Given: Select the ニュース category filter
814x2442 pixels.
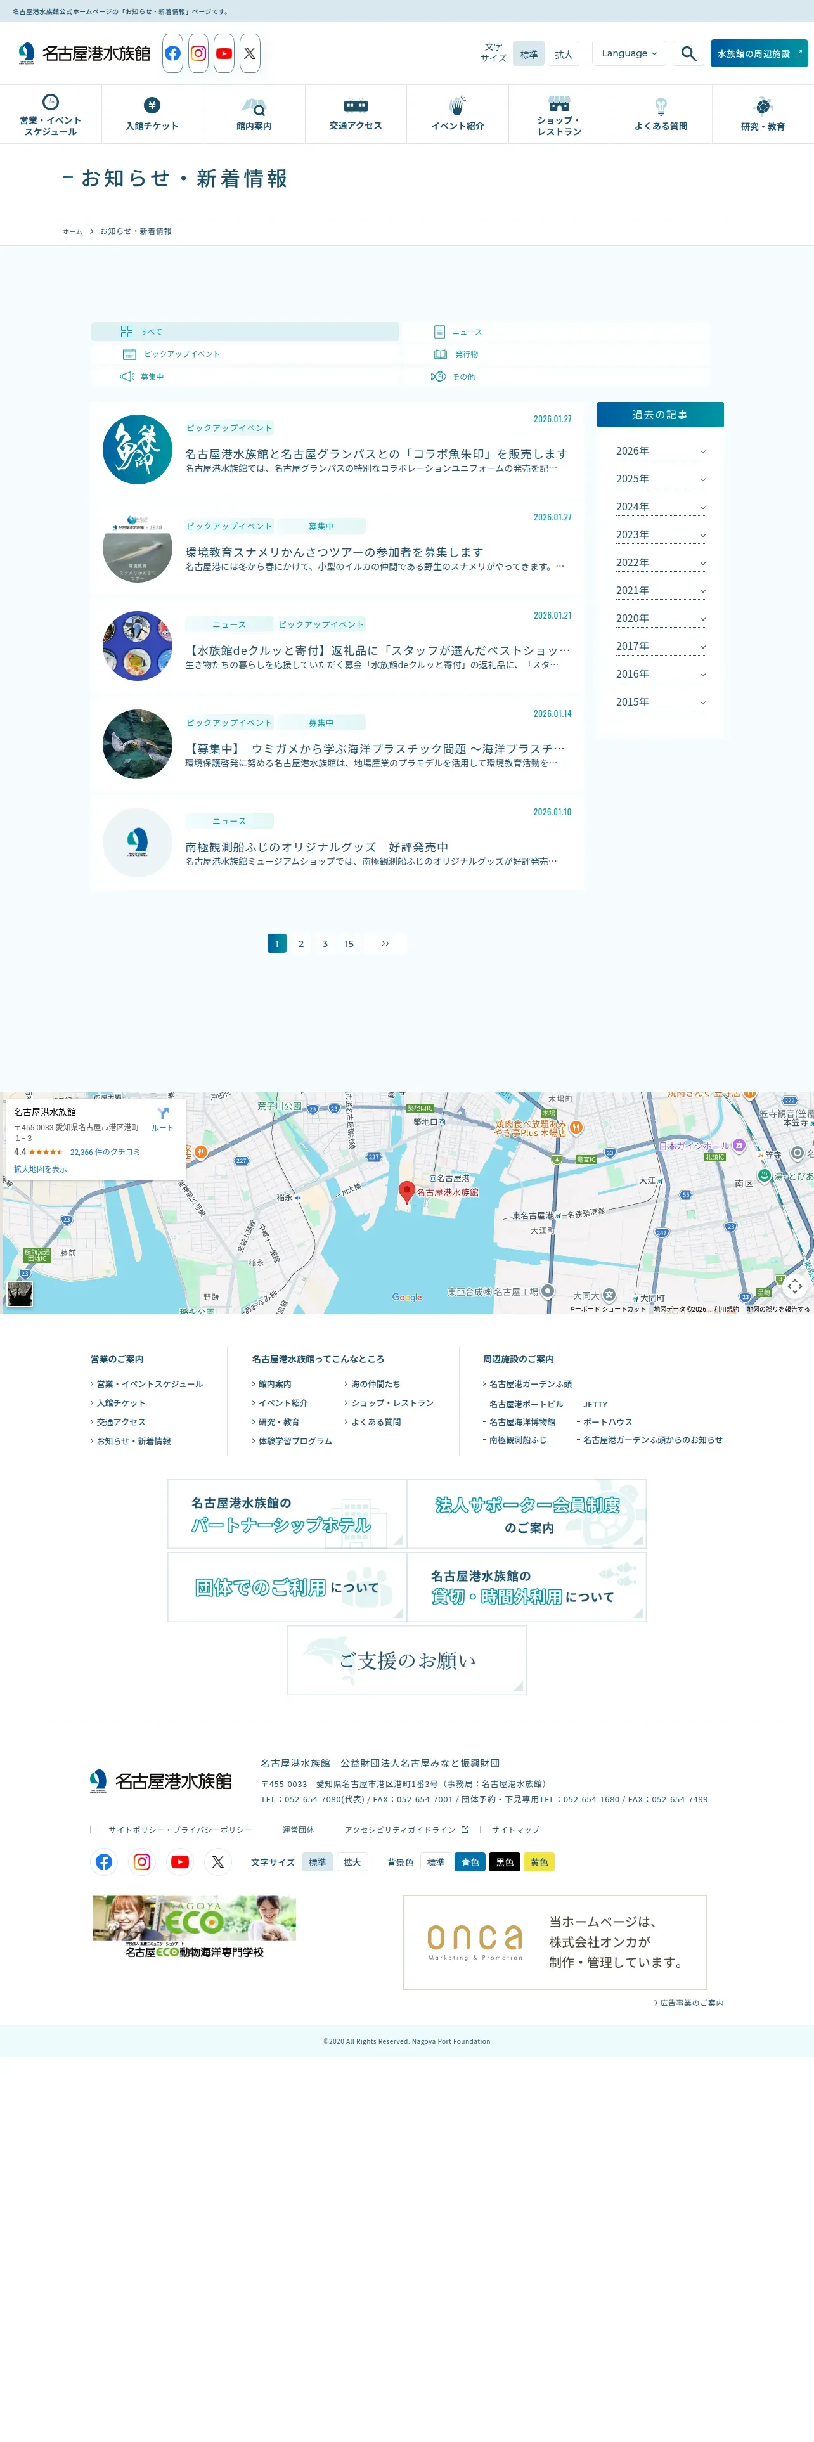Looking at the screenshot, I should point(557,332).
